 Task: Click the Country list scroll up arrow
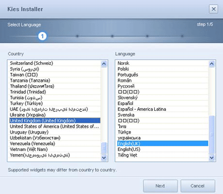(104, 64)
